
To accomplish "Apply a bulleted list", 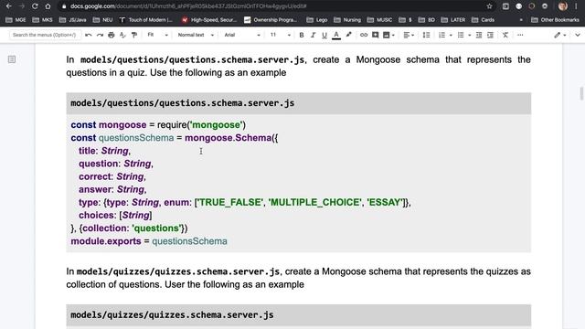I will tap(461, 35).
